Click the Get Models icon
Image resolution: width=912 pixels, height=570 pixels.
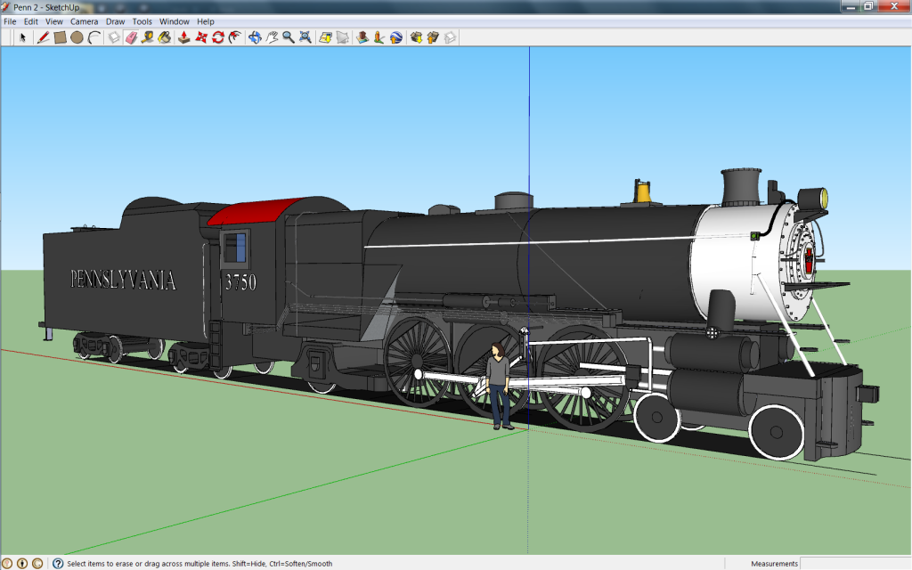(416, 37)
